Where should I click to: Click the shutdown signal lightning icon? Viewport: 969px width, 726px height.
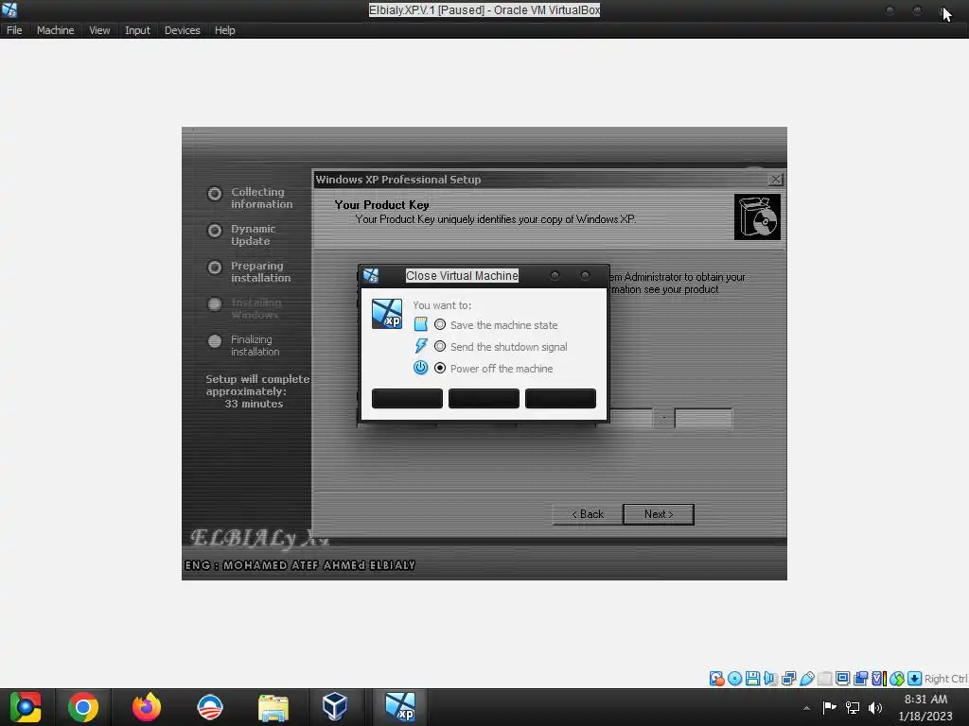point(421,346)
